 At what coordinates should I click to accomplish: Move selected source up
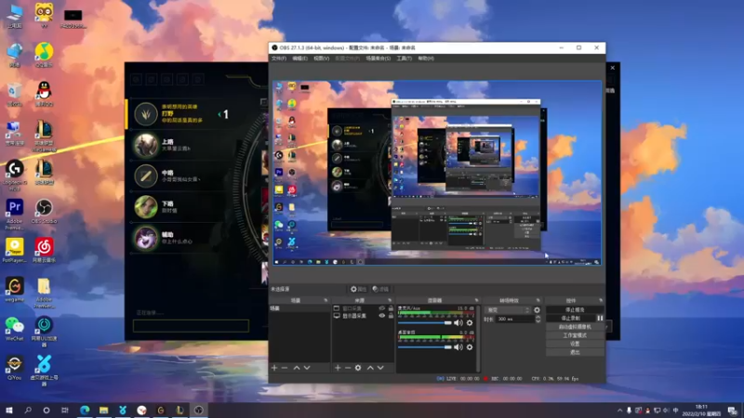tap(370, 368)
